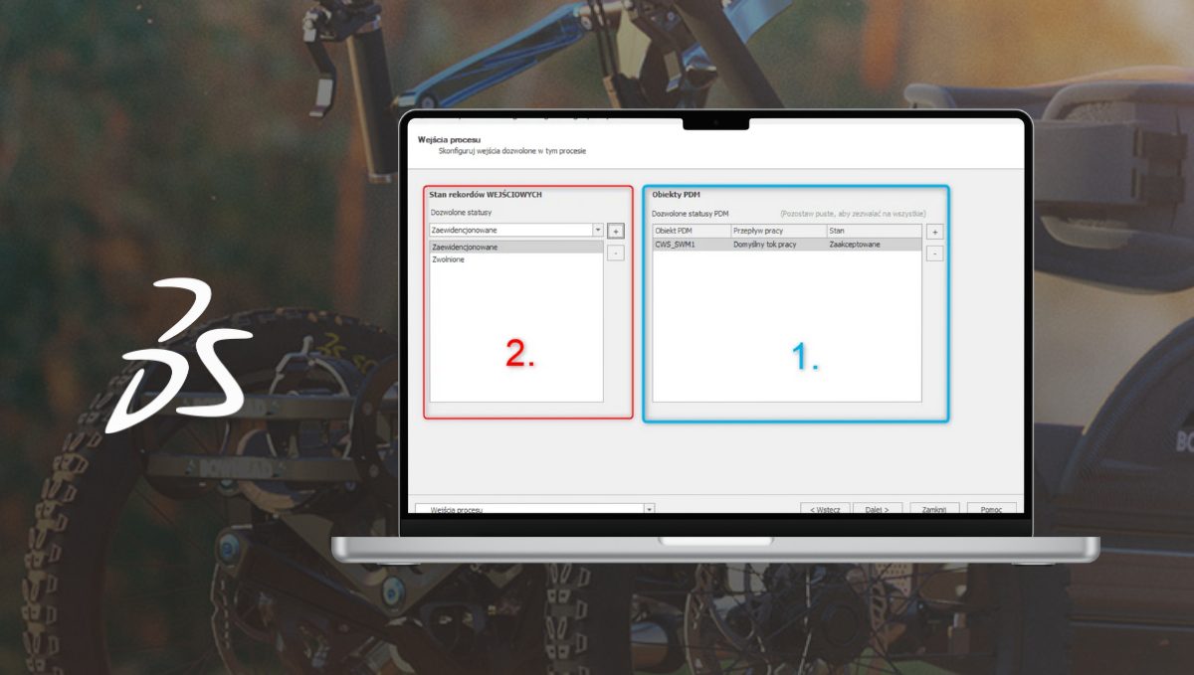The image size is (1194, 675).
Task: Close the wizard with Zamknij button
Action: coord(934,508)
